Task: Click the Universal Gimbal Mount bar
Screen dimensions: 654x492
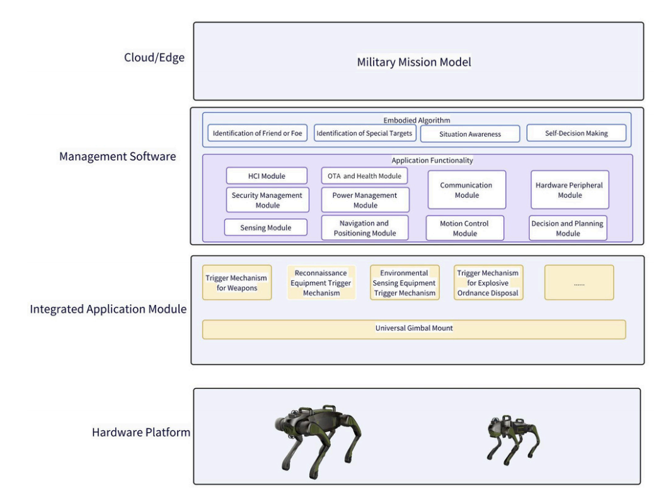Action: pos(414,329)
